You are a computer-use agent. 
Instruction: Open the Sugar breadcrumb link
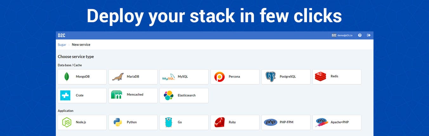(x=62, y=45)
